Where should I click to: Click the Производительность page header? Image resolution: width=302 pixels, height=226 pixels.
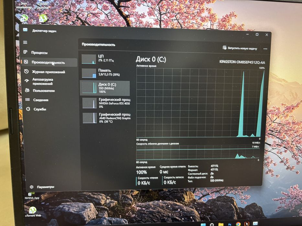tap(98, 45)
